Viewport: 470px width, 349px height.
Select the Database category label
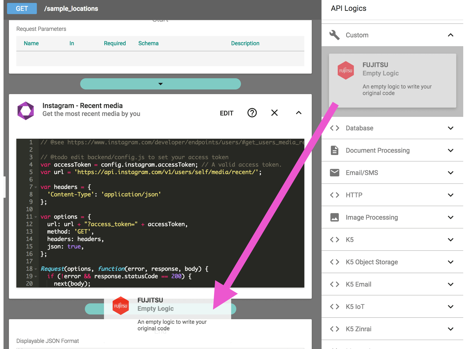359,128
